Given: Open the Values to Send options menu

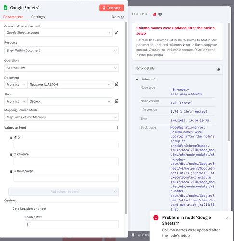Looking at the screenshot, I should pos(117,127).
